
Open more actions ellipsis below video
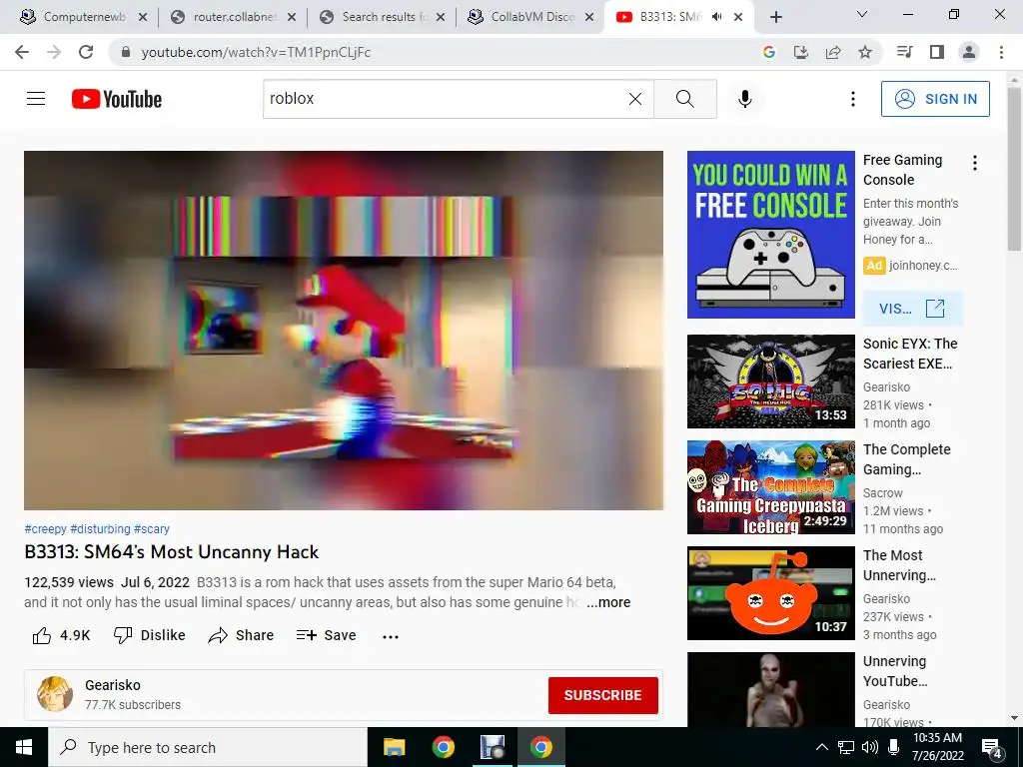click(x=391, y=636)
